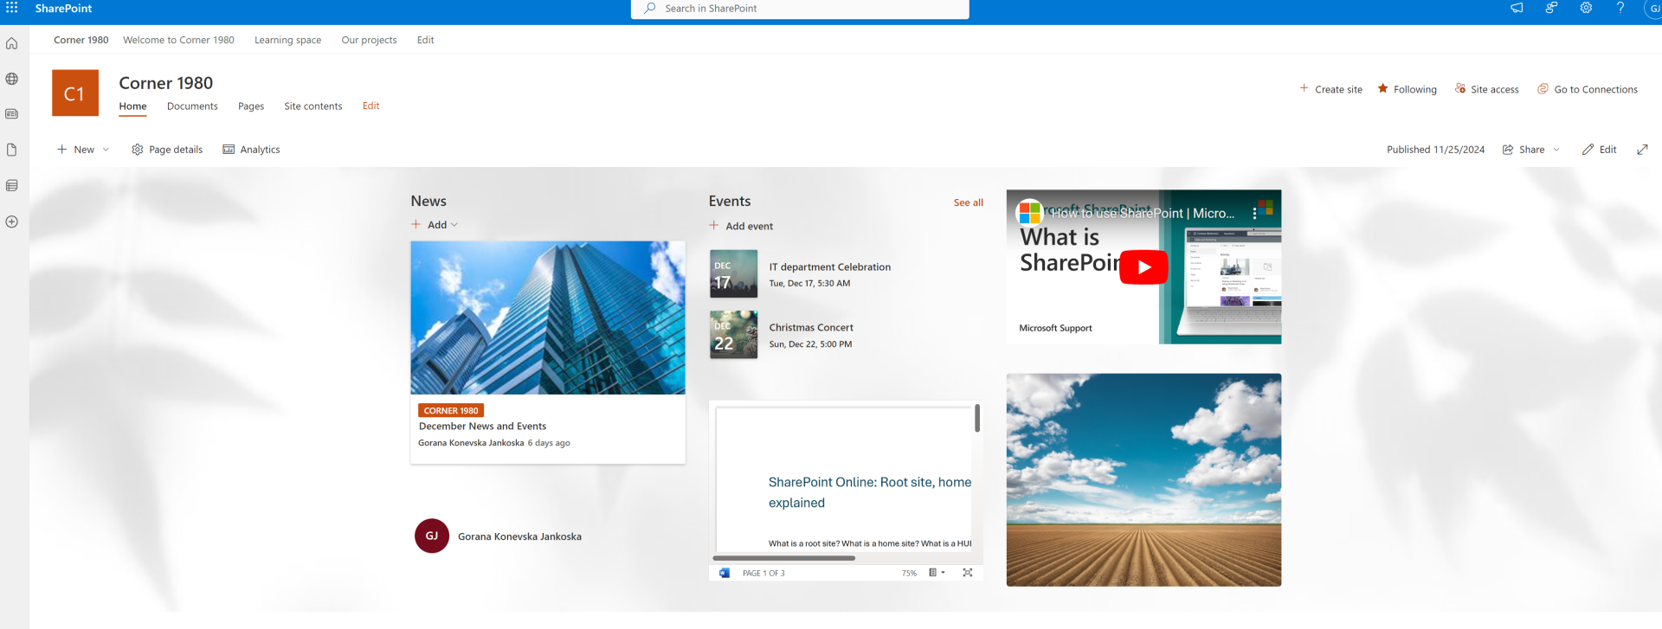The height and width of the screenshot is (629, 1662).
Task: Open the skyscraper news thumbnail
Action: click(x=548, y=318)
